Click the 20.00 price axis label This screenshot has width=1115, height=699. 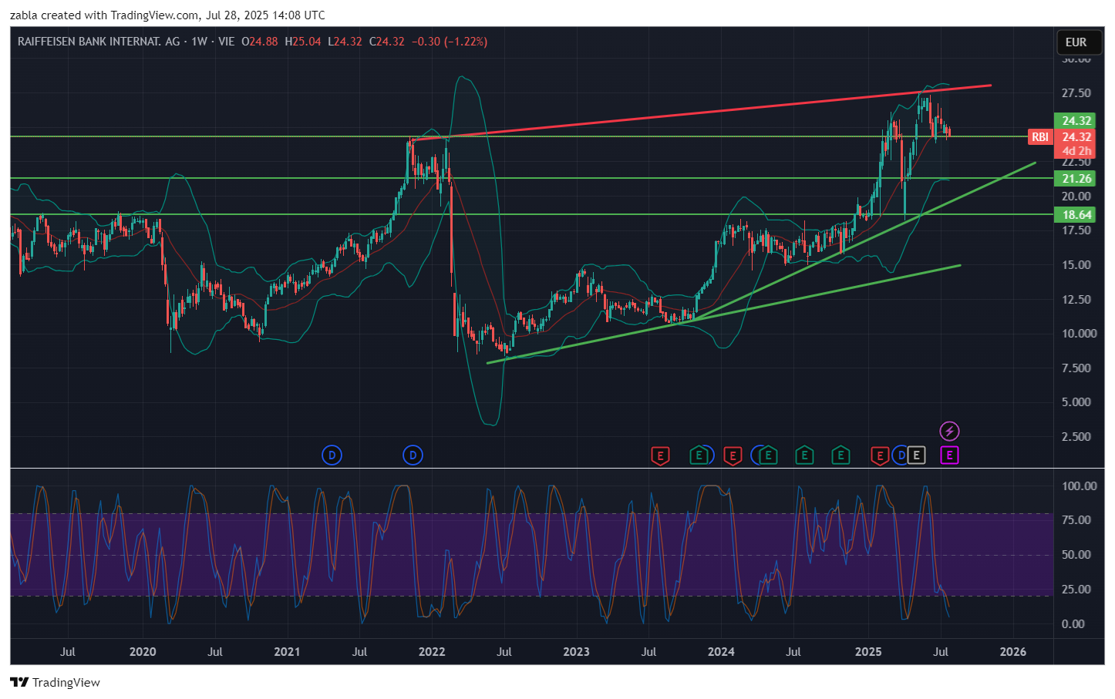click(x=1076, y=197)
